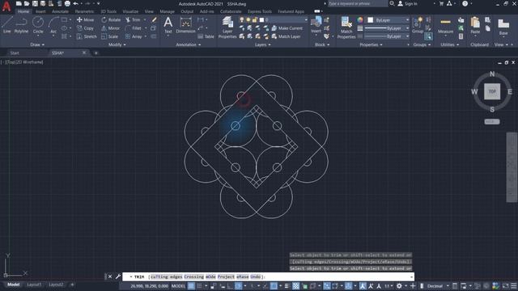Viewport: 518px width, 291px height.
Task: Open the Decimal units dropdown
Action: point(437,286)
